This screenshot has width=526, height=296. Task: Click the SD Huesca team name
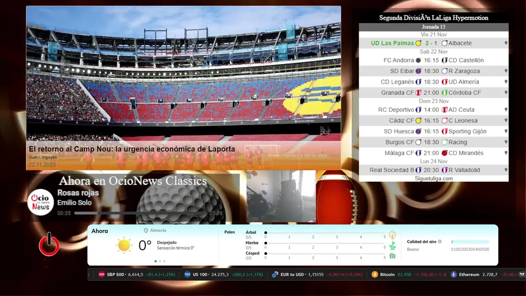pos(399,132)
